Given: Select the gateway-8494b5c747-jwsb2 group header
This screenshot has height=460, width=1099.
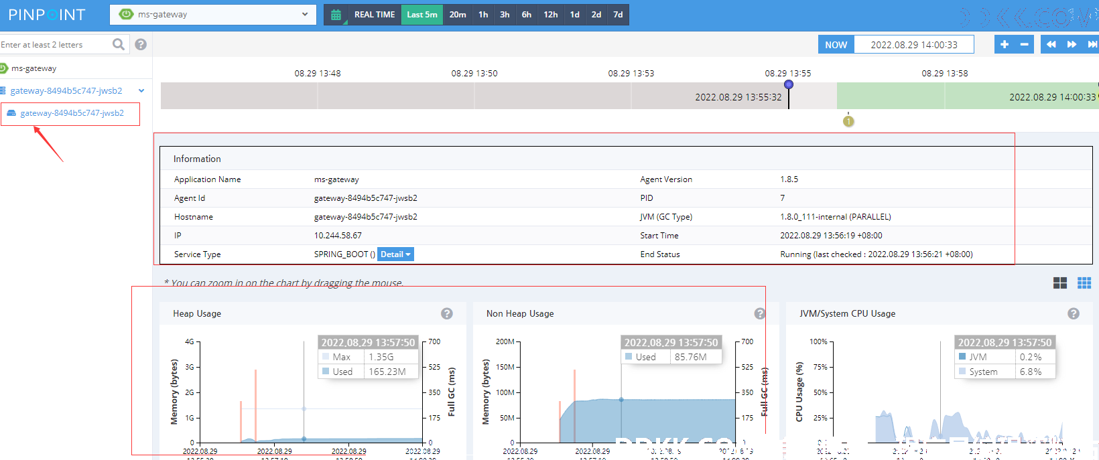Looking at the screenshot, I should [x=66, y=91].
